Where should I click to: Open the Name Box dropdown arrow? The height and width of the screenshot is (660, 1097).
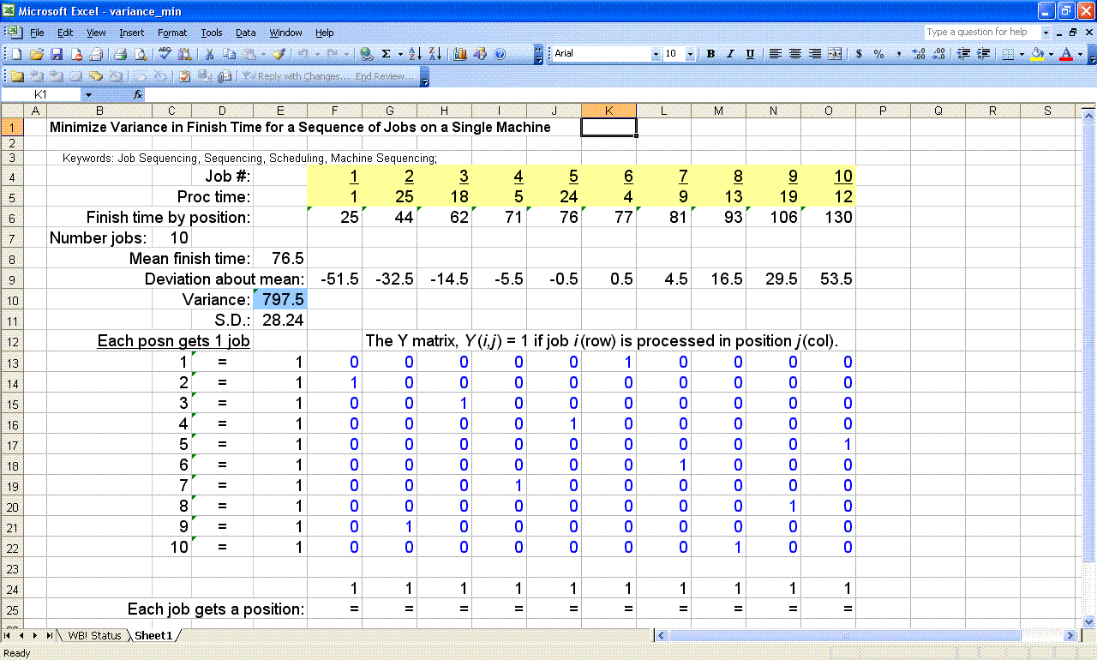pos(88,94)
